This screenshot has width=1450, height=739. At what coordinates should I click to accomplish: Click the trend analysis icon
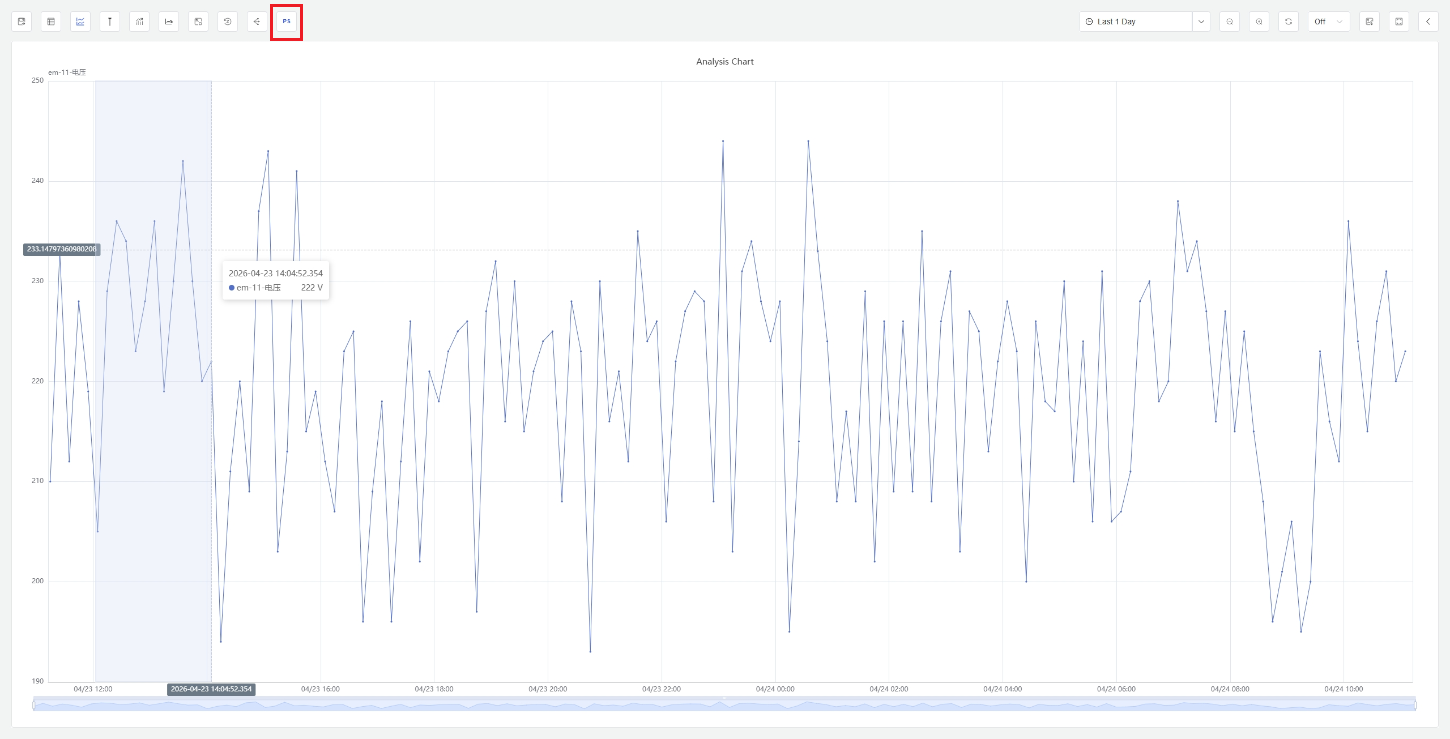[x=168, y=21]
